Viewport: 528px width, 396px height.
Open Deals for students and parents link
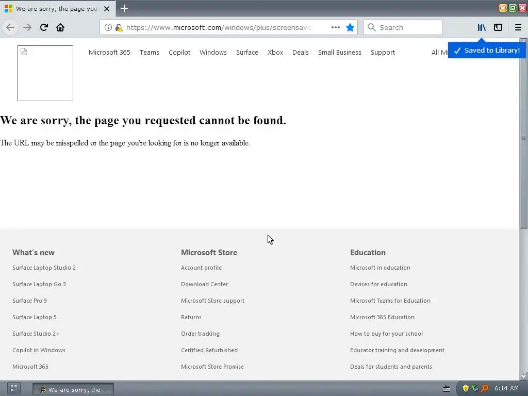click(x=391, y=367)
